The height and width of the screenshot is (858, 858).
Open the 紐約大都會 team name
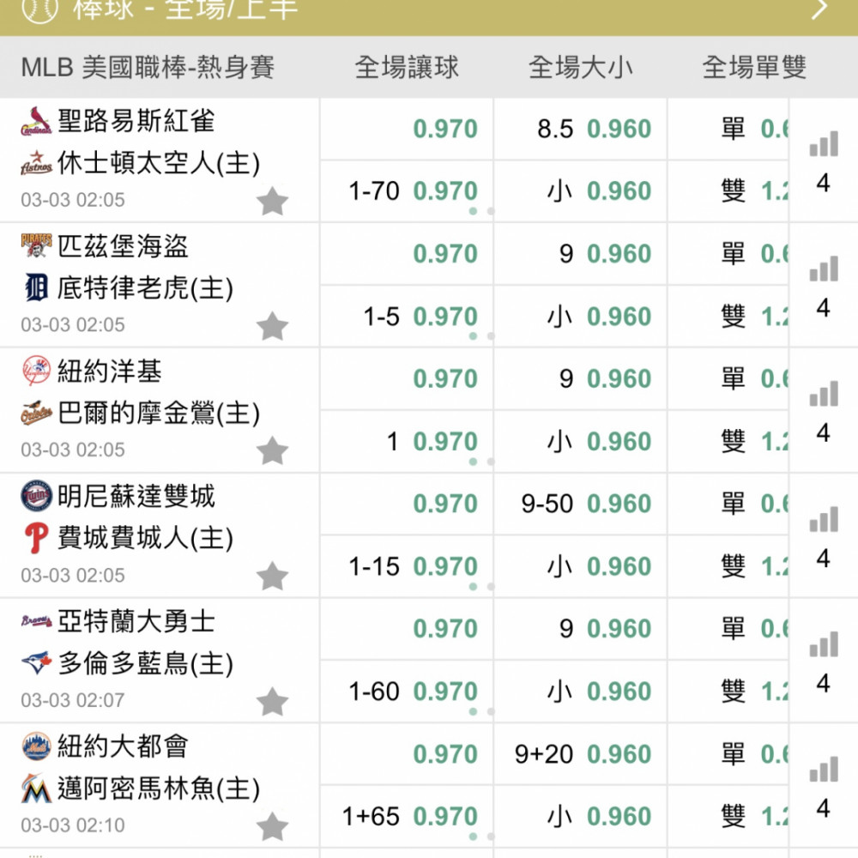[x=123, y=746]
